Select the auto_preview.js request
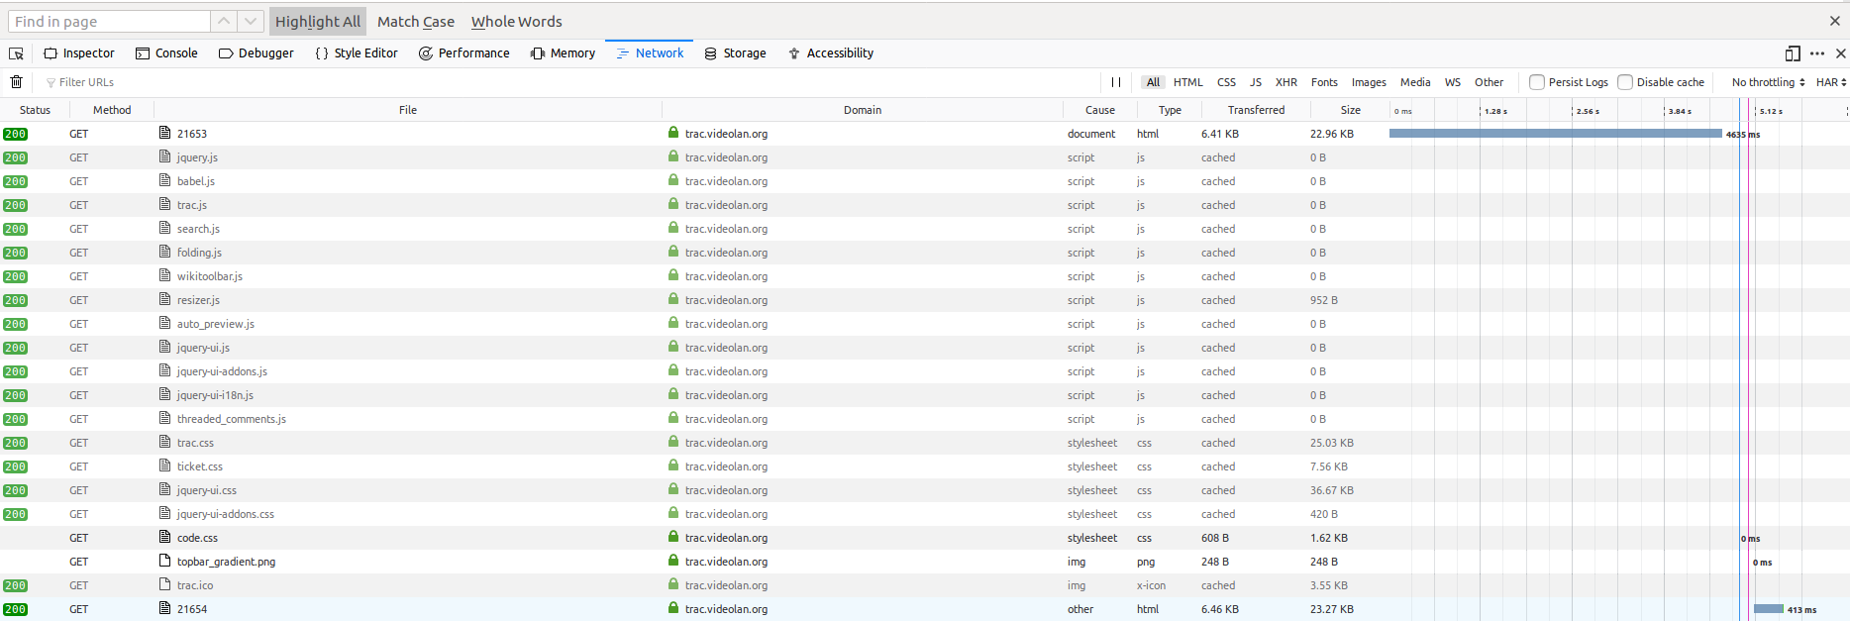Viewport: 1850px width, 621px height. click(x=925, y=324)
